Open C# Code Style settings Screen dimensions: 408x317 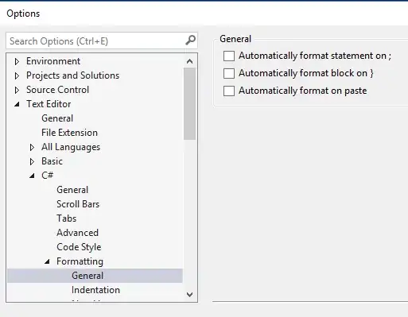point(79,247)
